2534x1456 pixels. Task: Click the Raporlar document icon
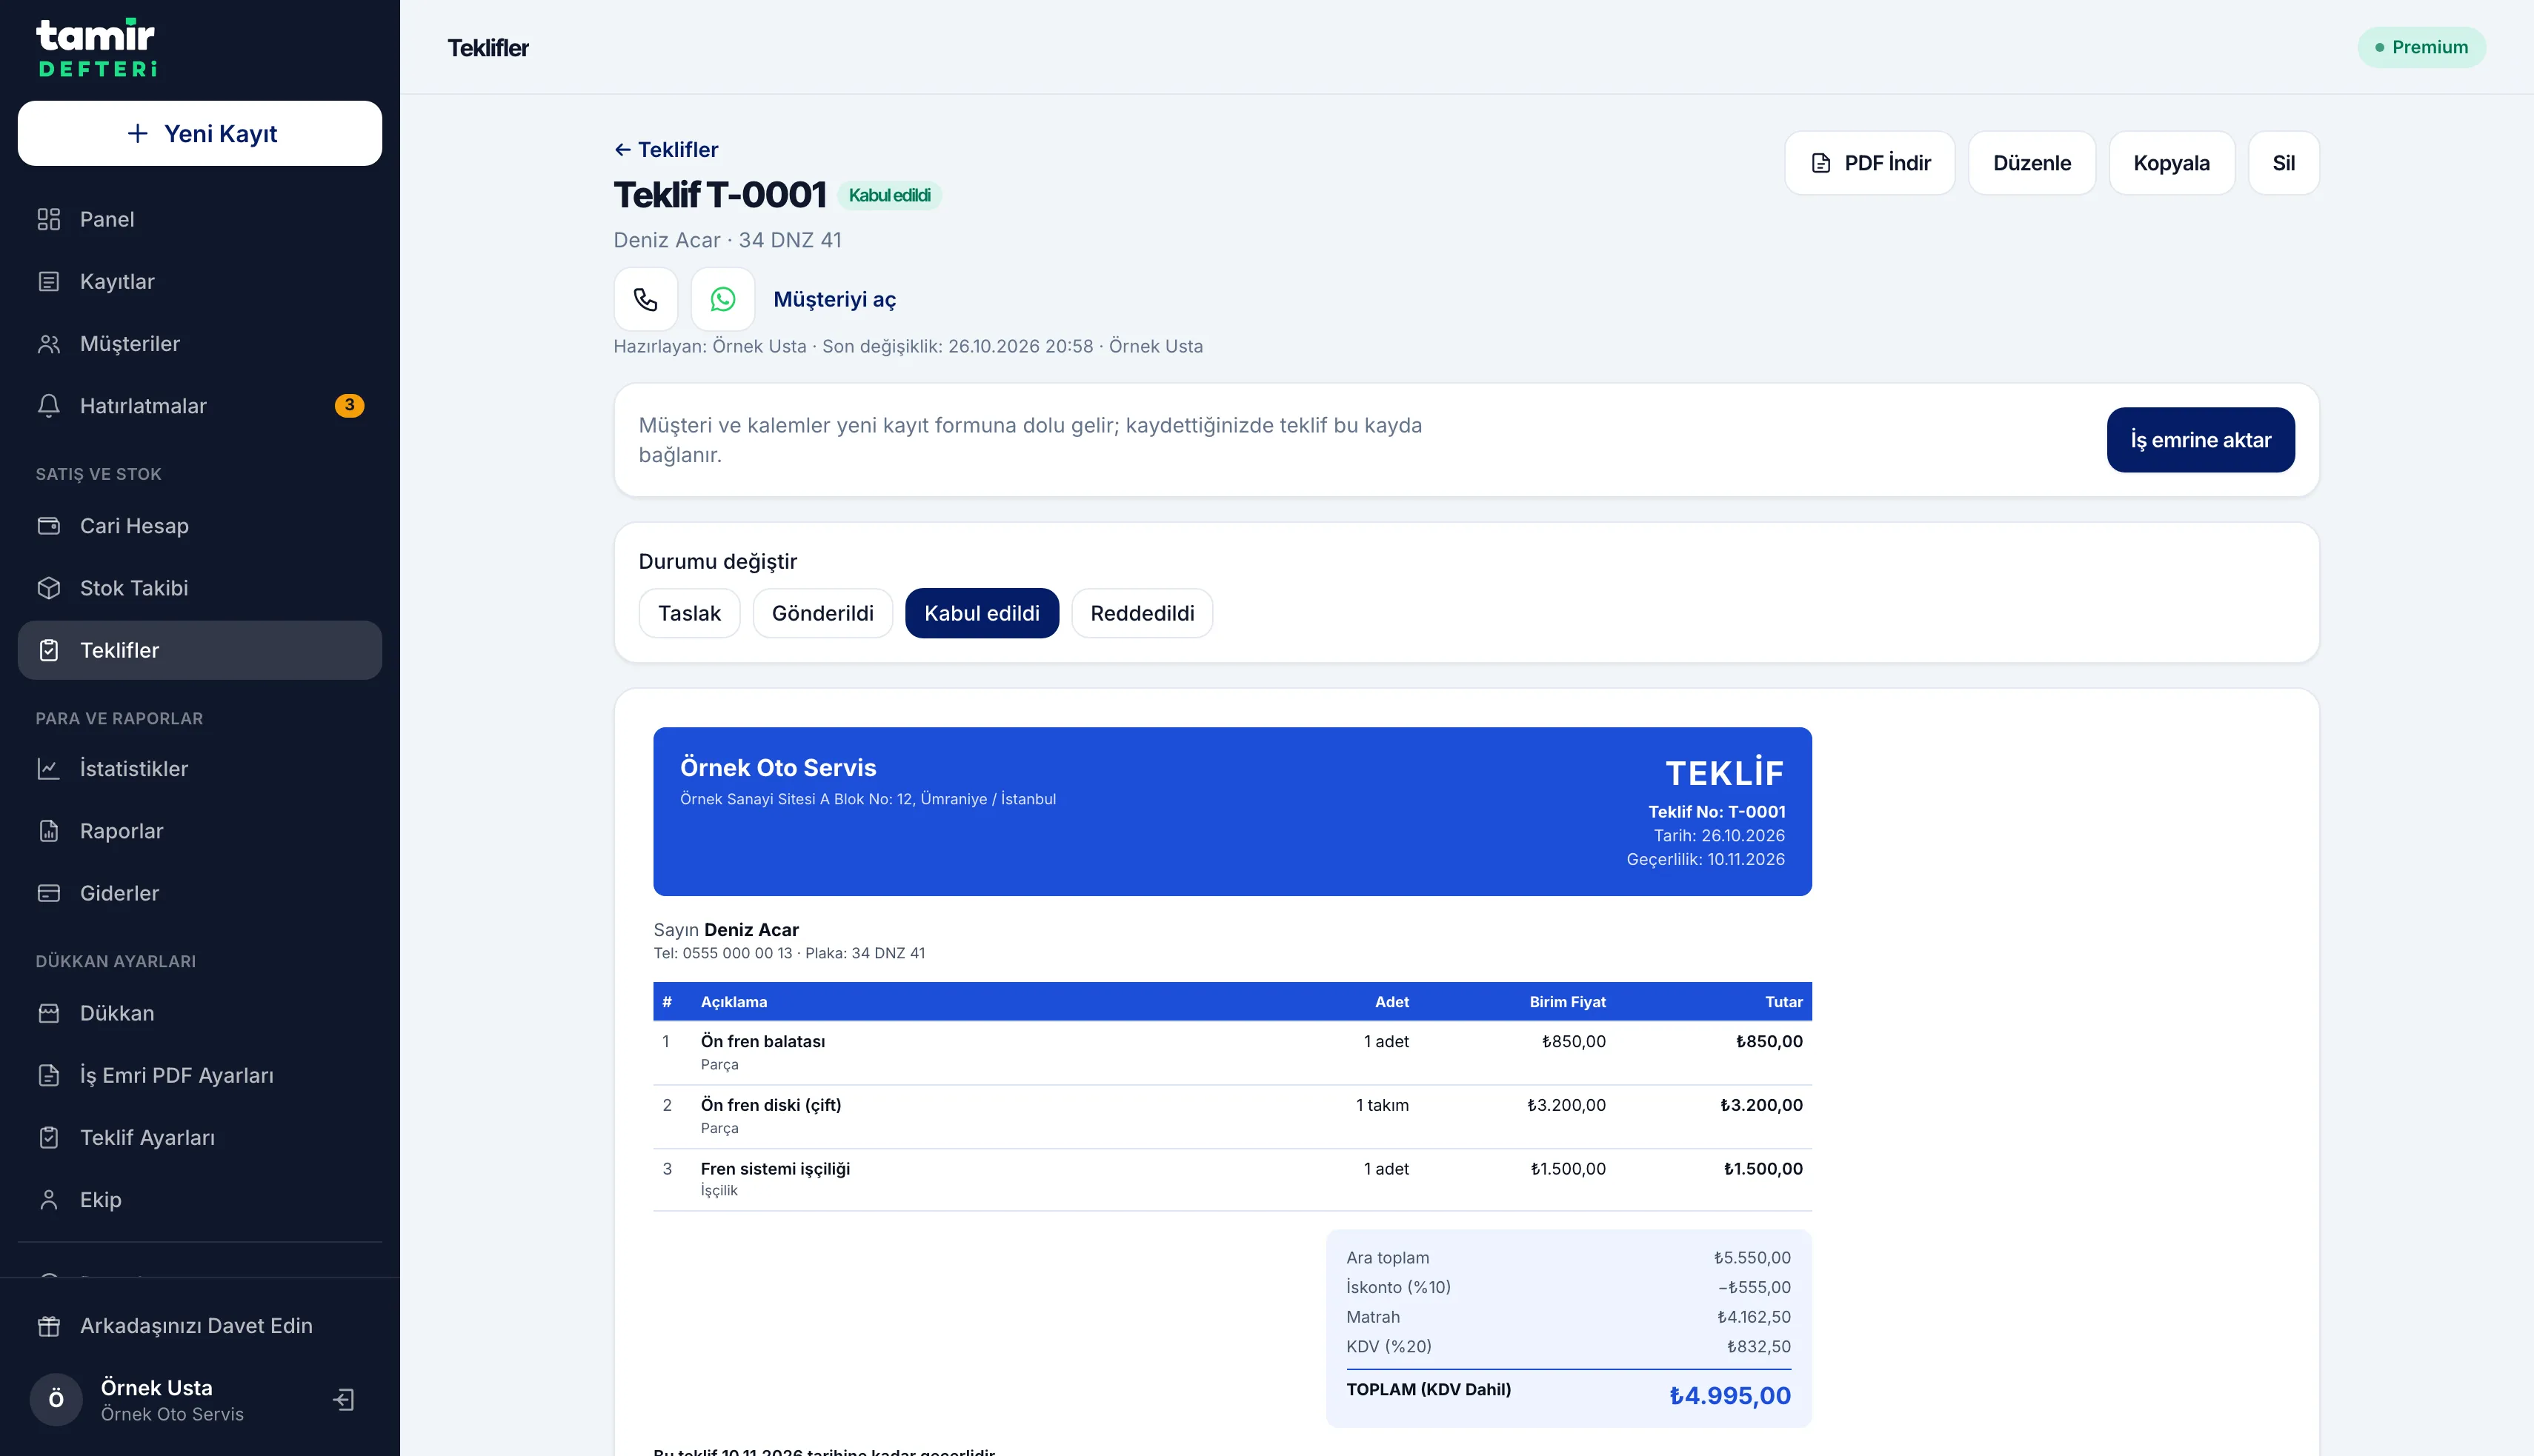point(49,831)
